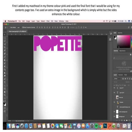132x132 pixels.
Task: Toggle Show Transform Controls checkbox
Action: pyautogui.click(x=23, y=28)
